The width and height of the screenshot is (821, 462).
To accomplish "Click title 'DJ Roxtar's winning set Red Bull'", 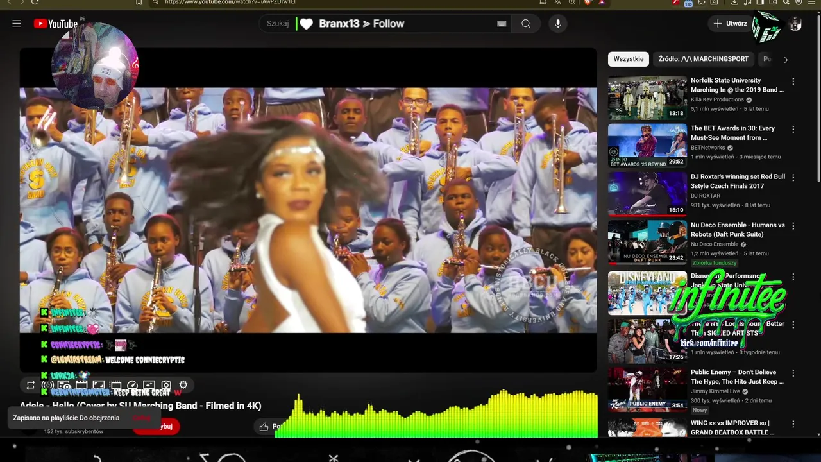I will pyautogui.click(x=738, y=181).
